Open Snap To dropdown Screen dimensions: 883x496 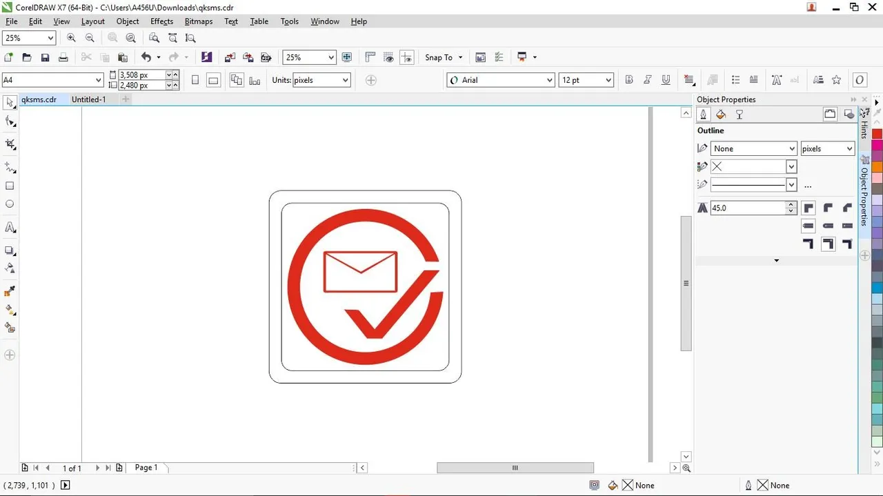pos(444,57)
